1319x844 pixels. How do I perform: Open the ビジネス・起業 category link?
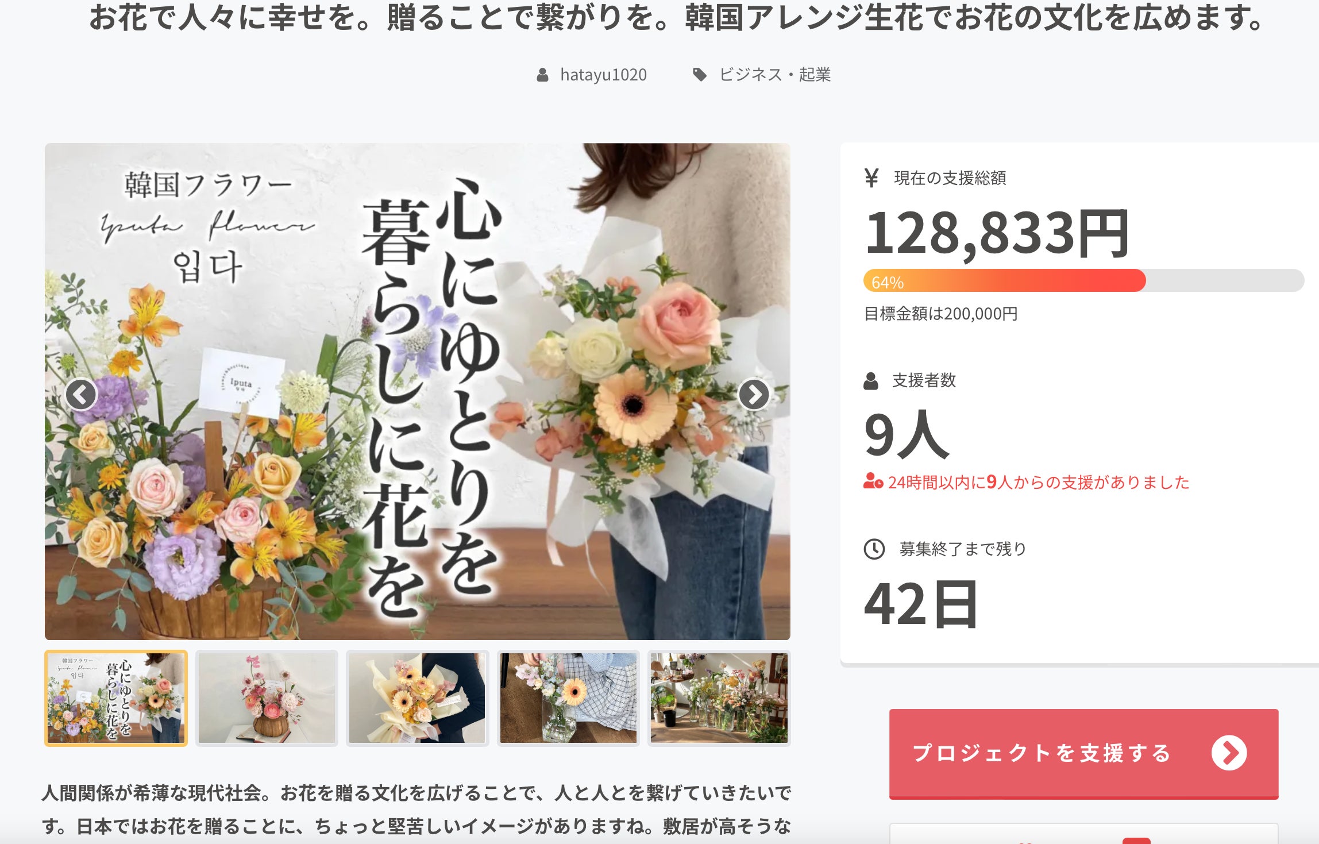pos(775,75)
